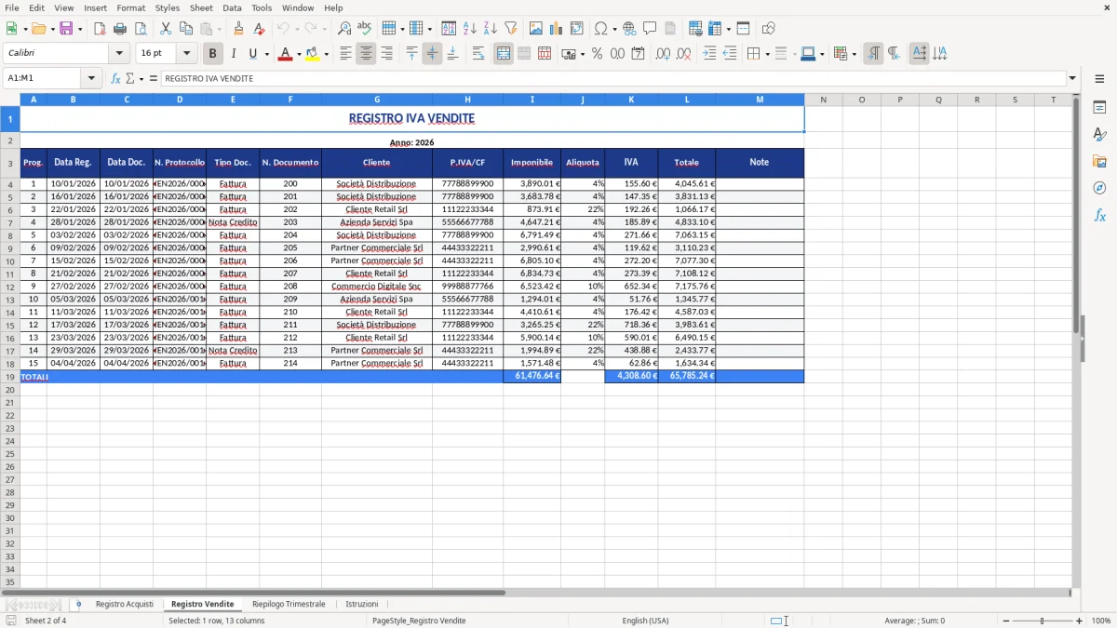Viewport: 1117px width, 628px height.
Task: Open the Registro Acquisti sheet
Action: pos(125,604)
